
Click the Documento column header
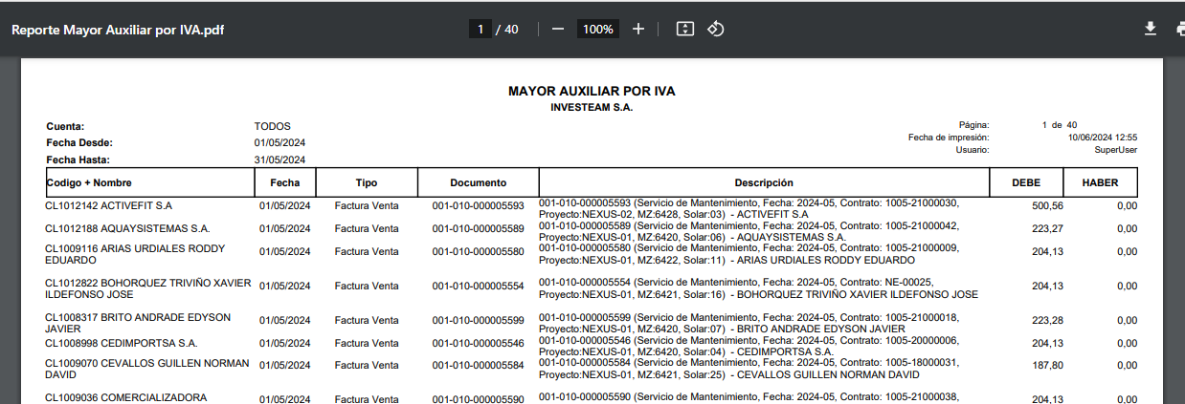click(x=478, y=182)
